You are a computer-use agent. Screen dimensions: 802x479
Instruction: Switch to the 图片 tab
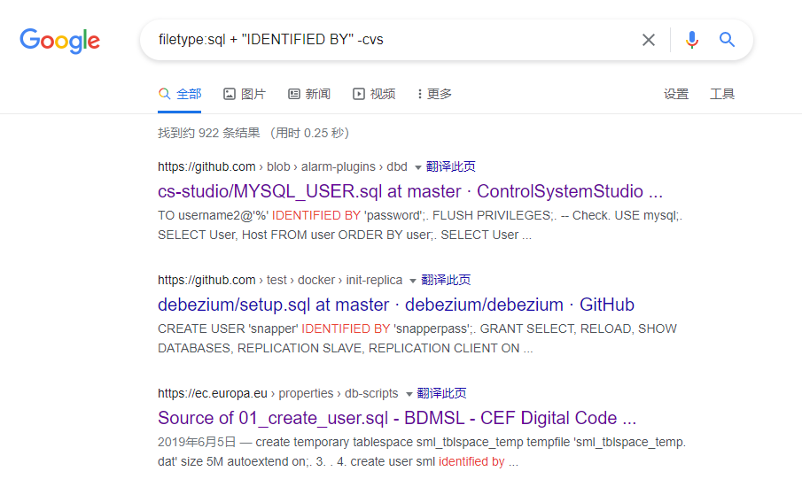[x=245, y=94]
